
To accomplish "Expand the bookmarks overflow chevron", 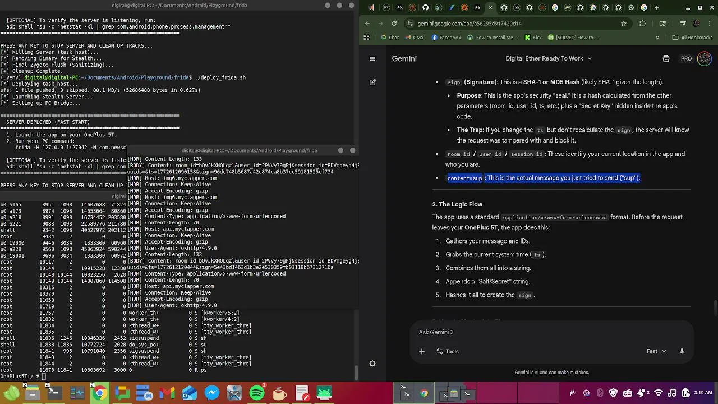I will point(657,38).
